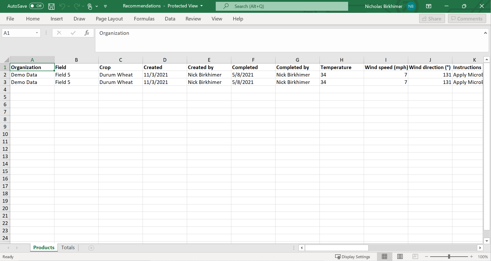Open the Review tab
The image size is (491, 261).
(x=193, y=19)
